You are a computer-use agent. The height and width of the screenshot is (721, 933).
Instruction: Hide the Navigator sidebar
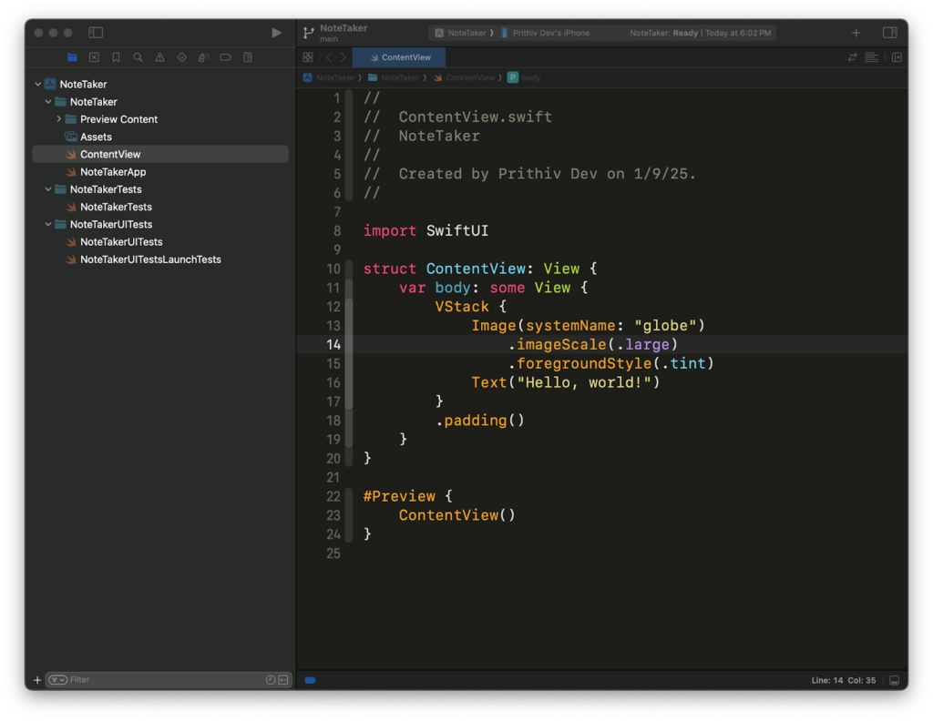pyautogui.click(x=96, y=32)
